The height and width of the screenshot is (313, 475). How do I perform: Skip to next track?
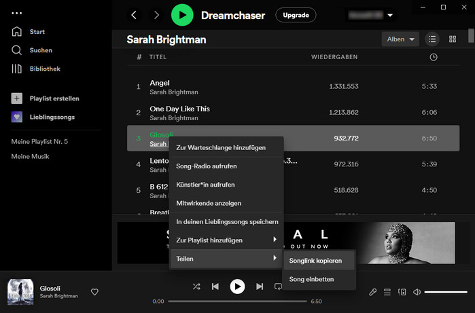[260, 287]
